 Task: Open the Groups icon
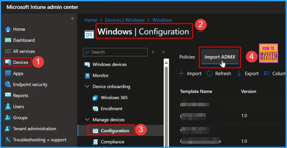coord(8,118)
